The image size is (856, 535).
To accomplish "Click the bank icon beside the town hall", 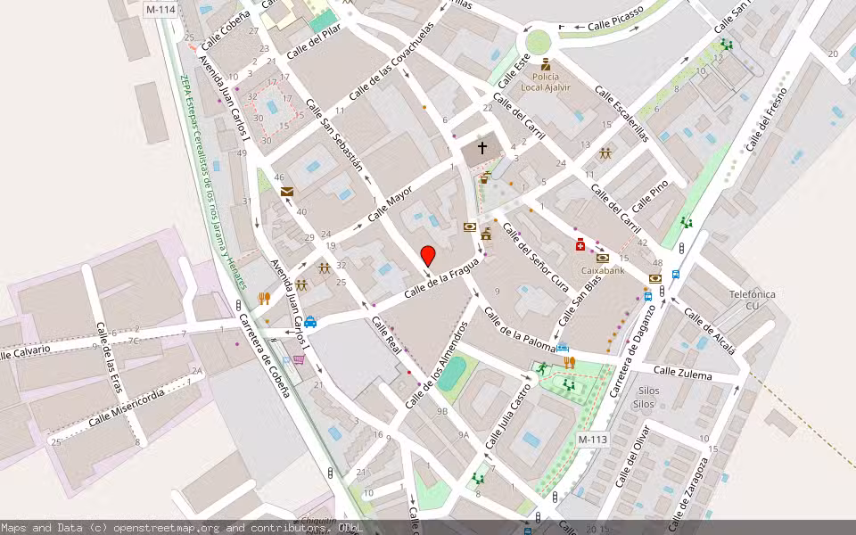I will point(470,227).
